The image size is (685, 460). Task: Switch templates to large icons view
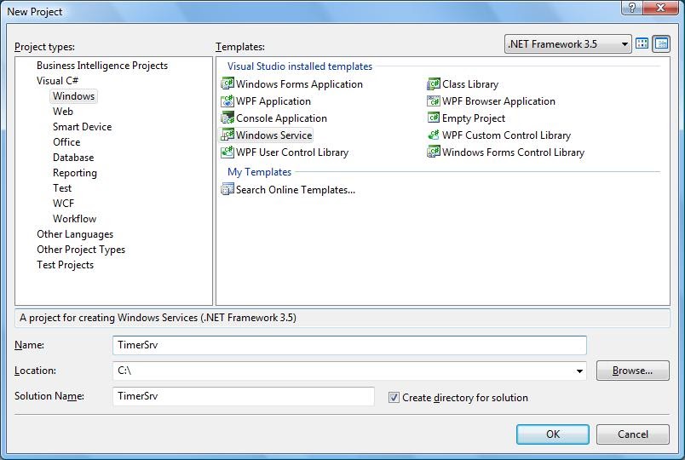click(642, 43)
